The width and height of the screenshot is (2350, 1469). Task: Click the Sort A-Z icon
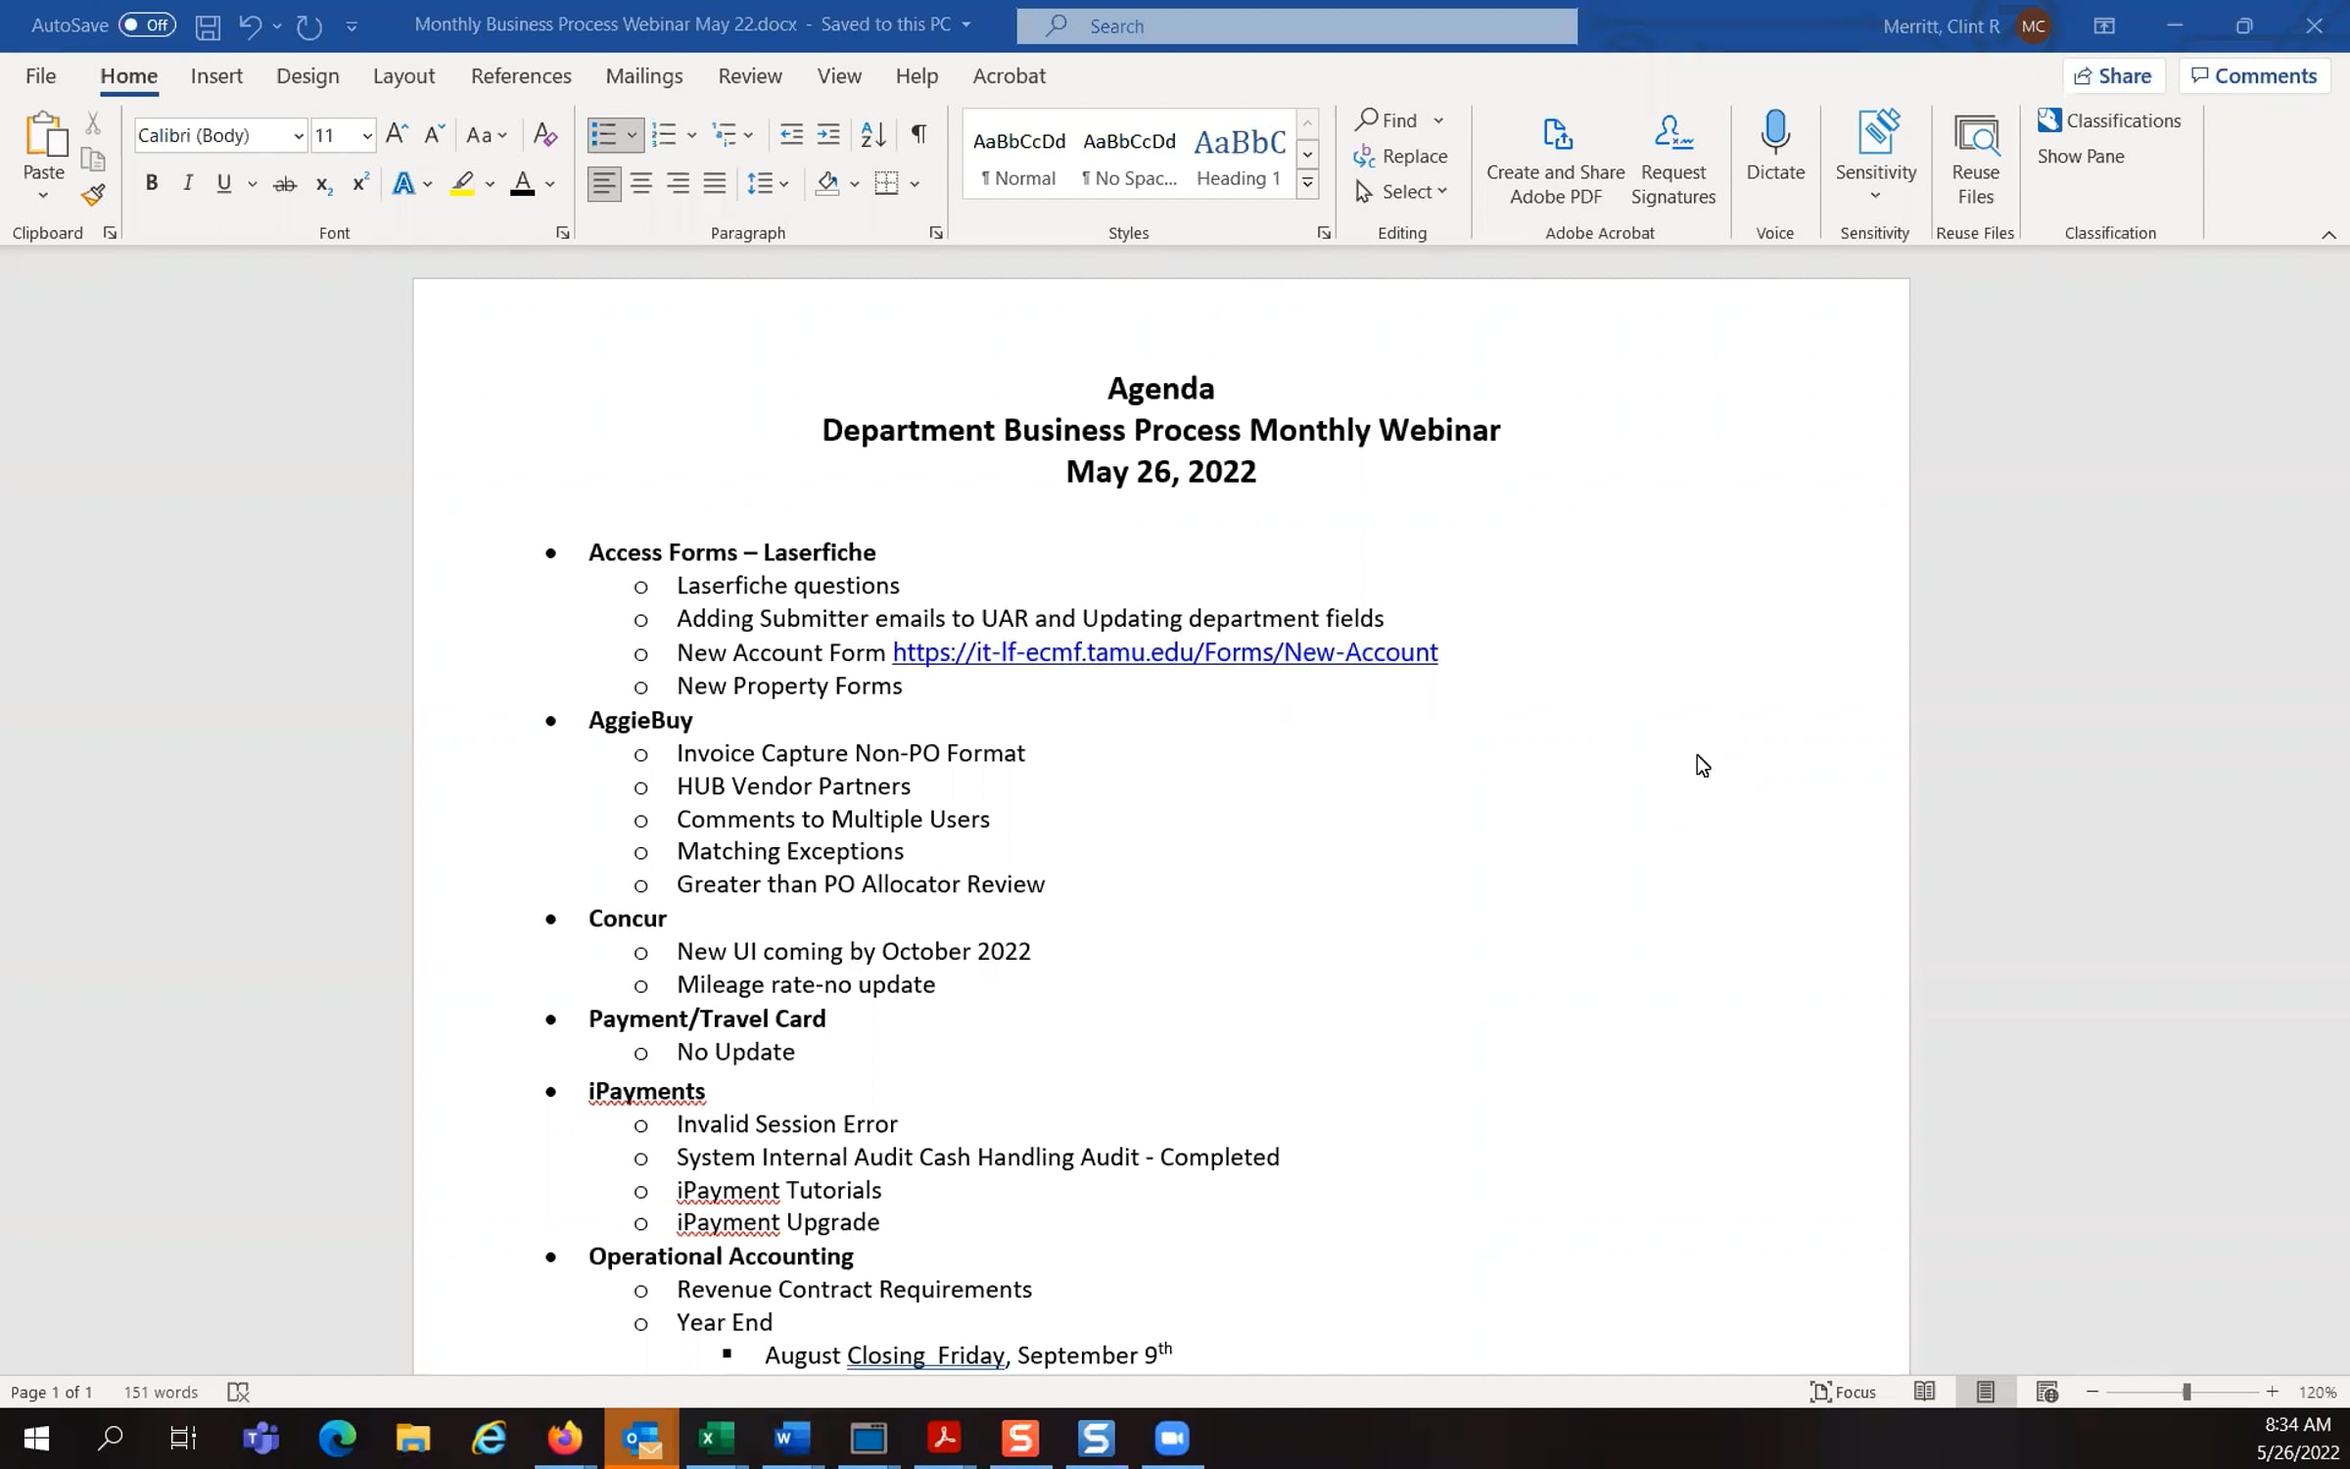[x=872, y=134]
